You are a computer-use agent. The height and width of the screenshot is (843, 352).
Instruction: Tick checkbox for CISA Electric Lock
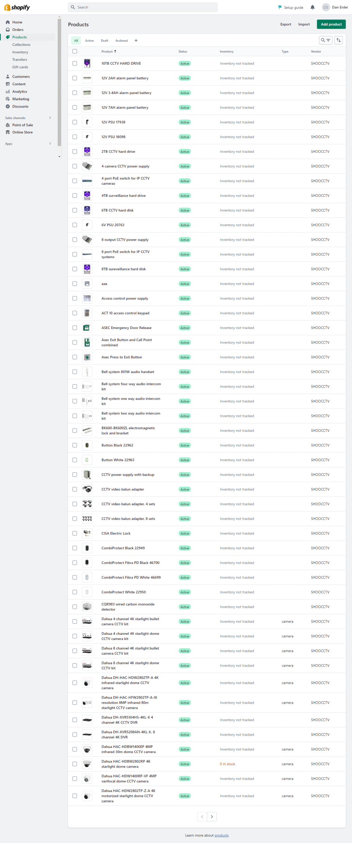tap(75, 533)
